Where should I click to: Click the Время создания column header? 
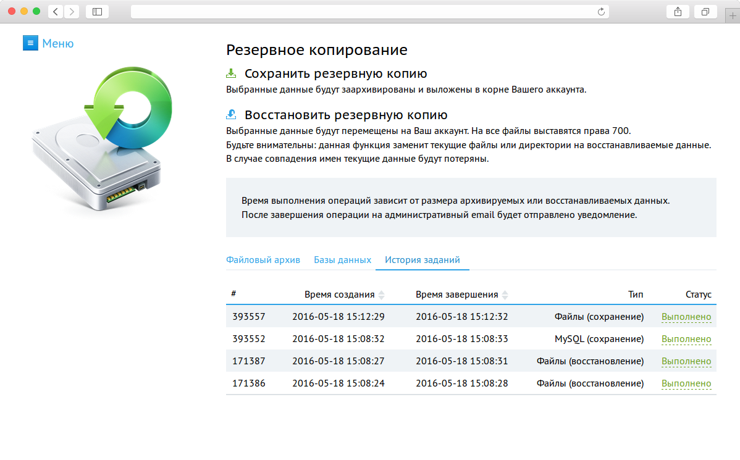[339, 295]
